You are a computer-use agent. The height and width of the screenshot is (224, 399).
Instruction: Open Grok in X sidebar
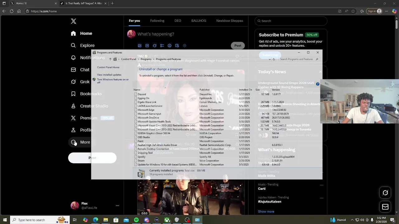coord(80,82)
